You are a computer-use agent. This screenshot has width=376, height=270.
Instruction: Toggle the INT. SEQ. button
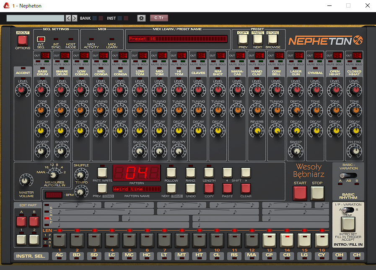pos(41,39)
